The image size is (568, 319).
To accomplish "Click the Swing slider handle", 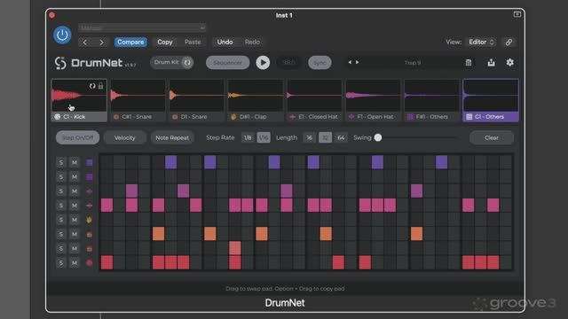I will (378, 137).
